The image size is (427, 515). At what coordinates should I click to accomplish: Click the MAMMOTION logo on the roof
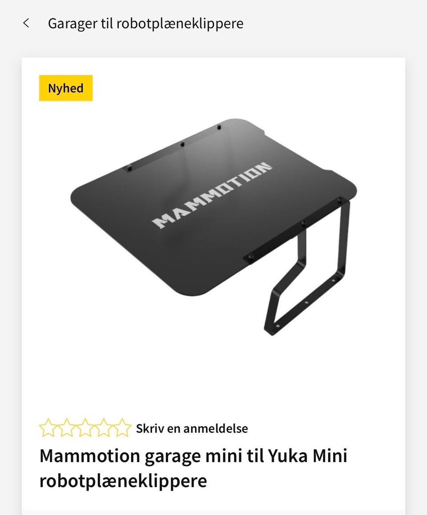tap(212, 195)
